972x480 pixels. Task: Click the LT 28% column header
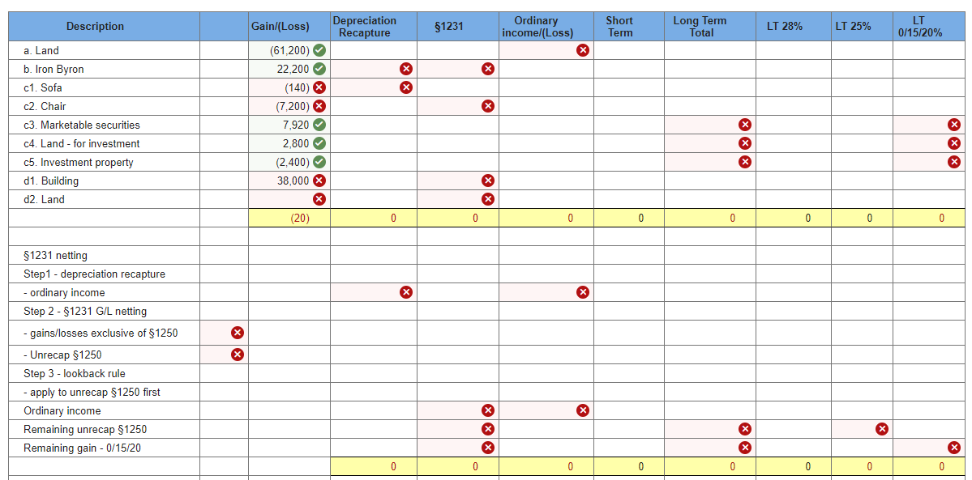tap(793, 27)
